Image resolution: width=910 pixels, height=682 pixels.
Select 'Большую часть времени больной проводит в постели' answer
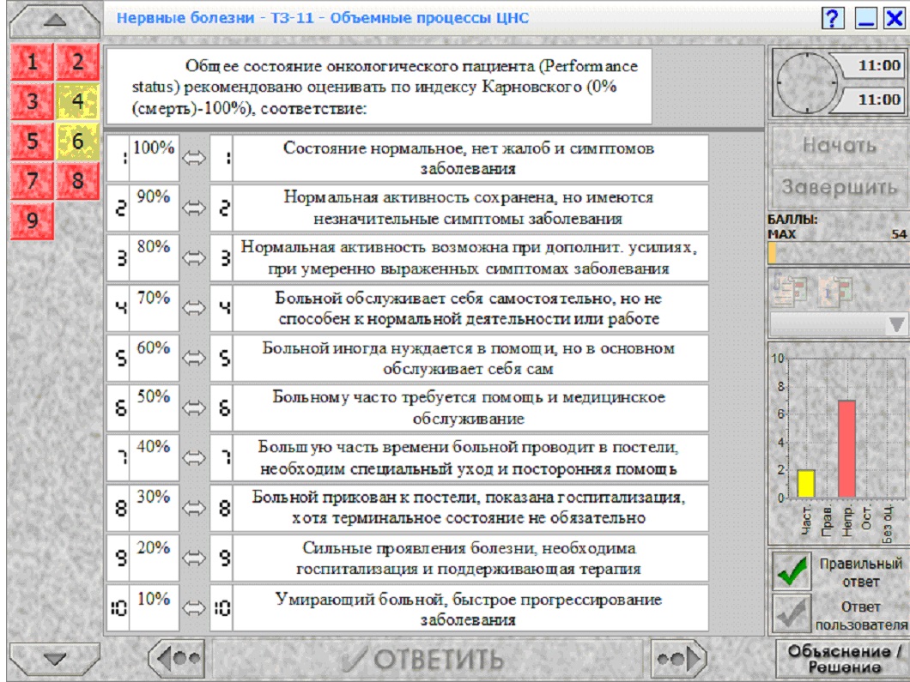coord(470,458)
